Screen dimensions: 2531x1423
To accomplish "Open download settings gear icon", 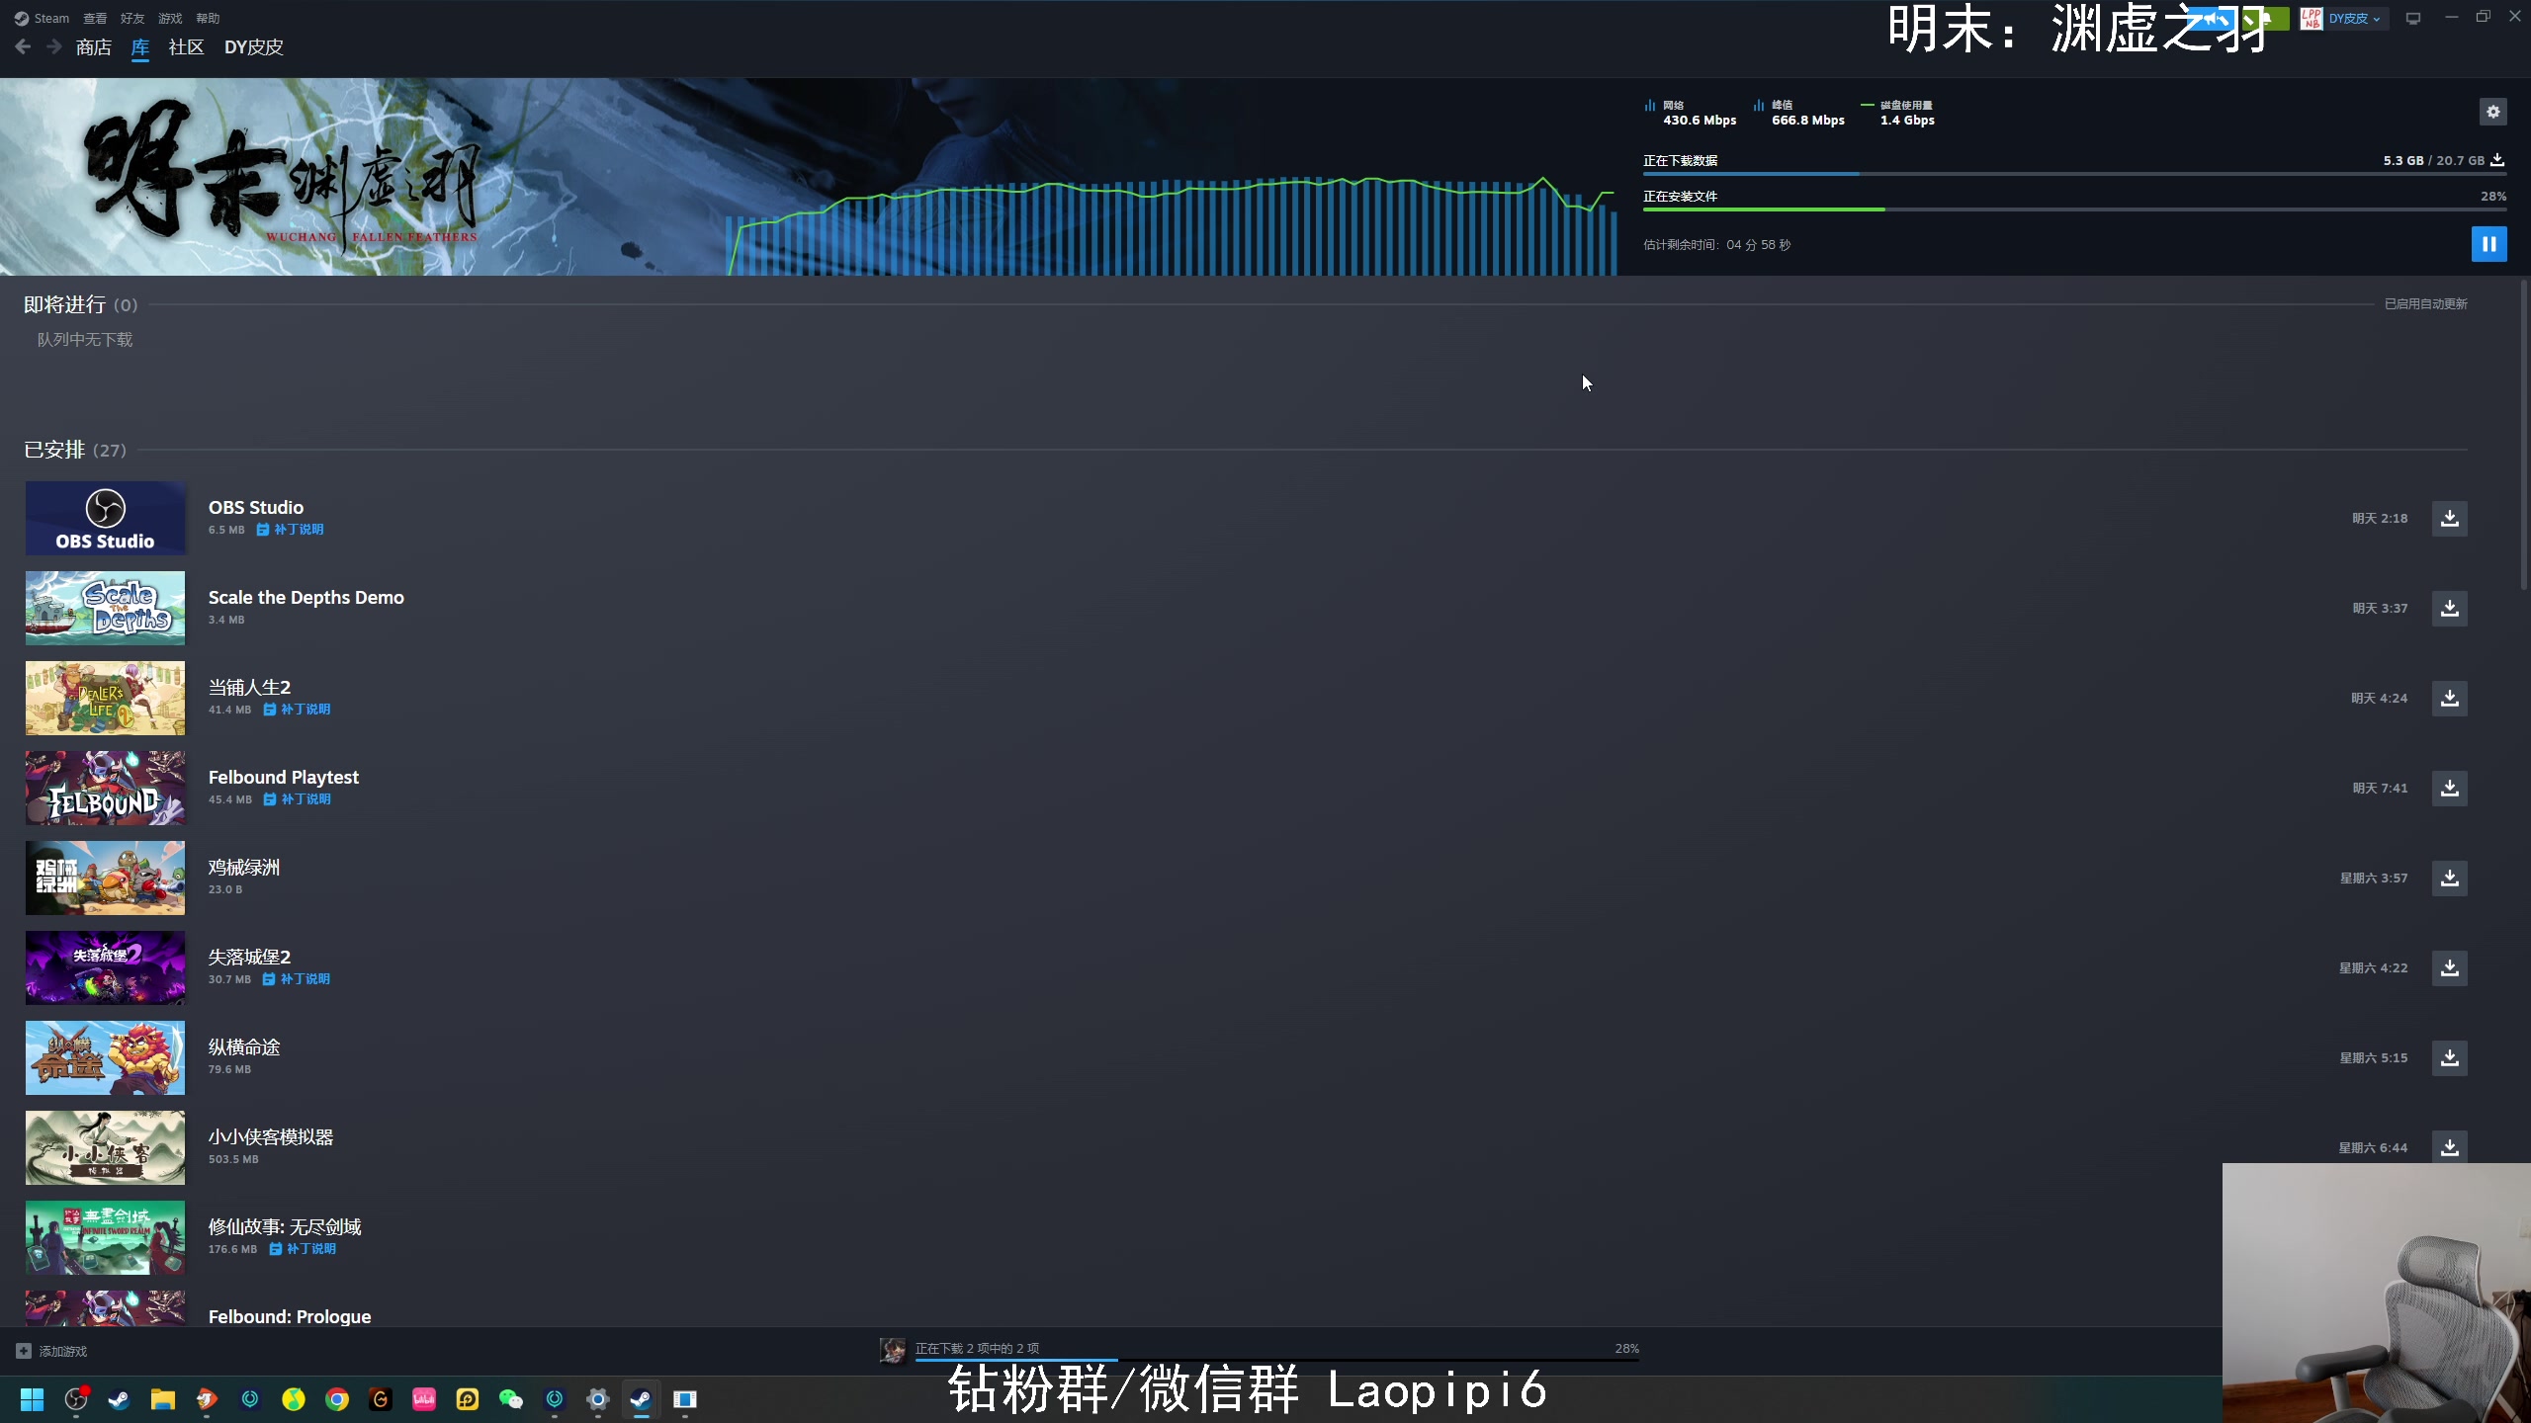I will tap(2492, 112).
